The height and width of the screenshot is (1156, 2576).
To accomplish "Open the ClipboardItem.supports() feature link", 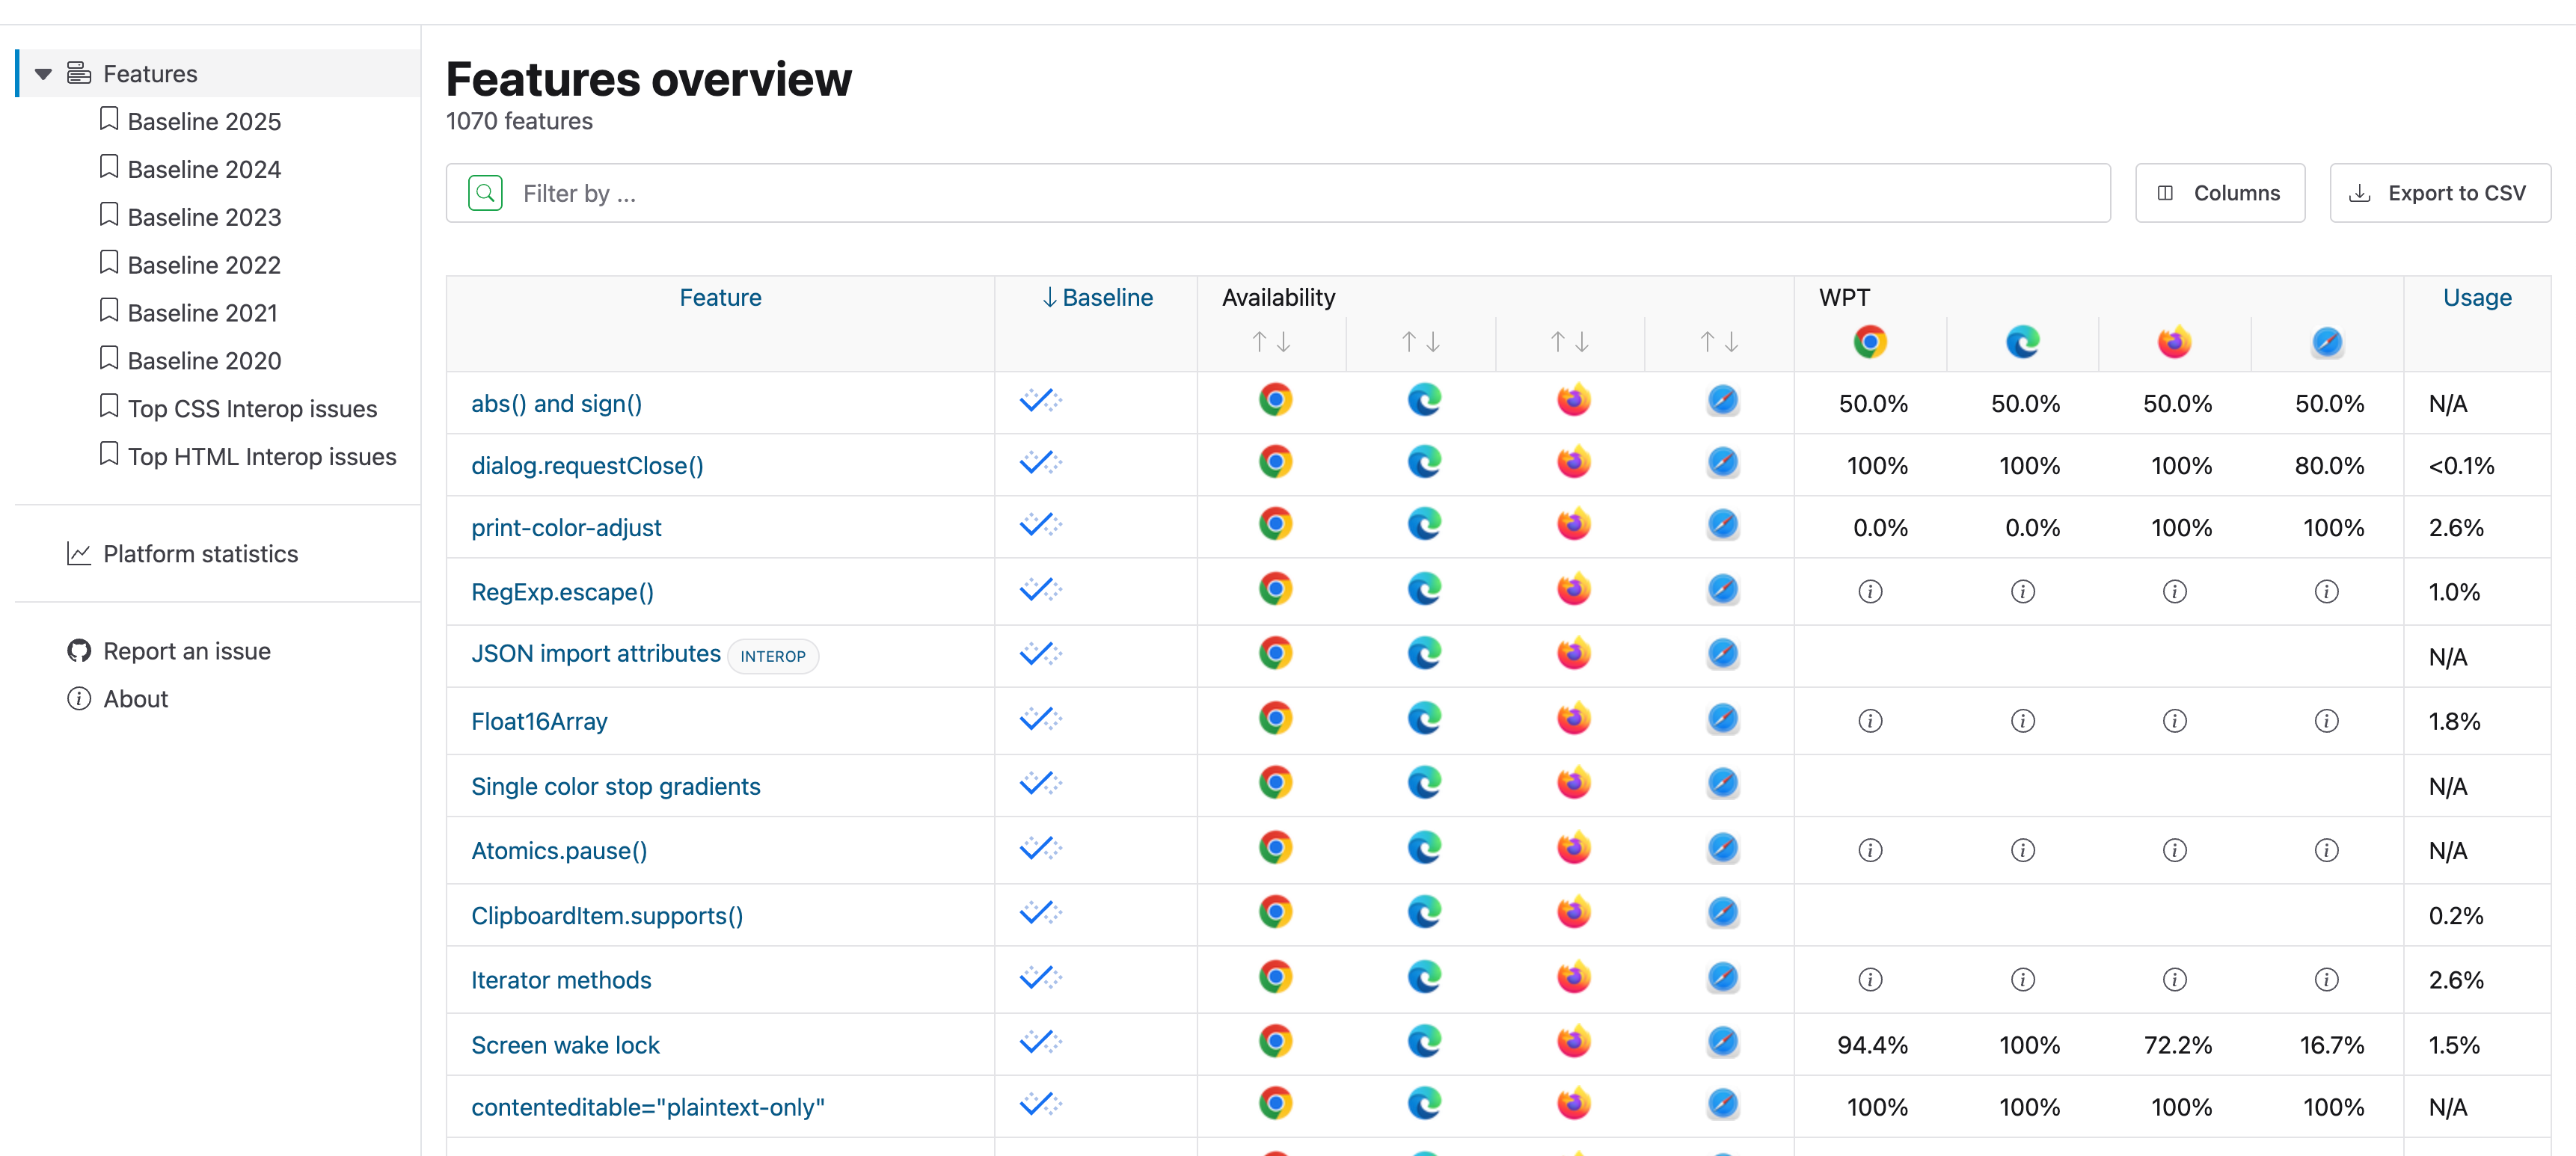I will (607, 916).
